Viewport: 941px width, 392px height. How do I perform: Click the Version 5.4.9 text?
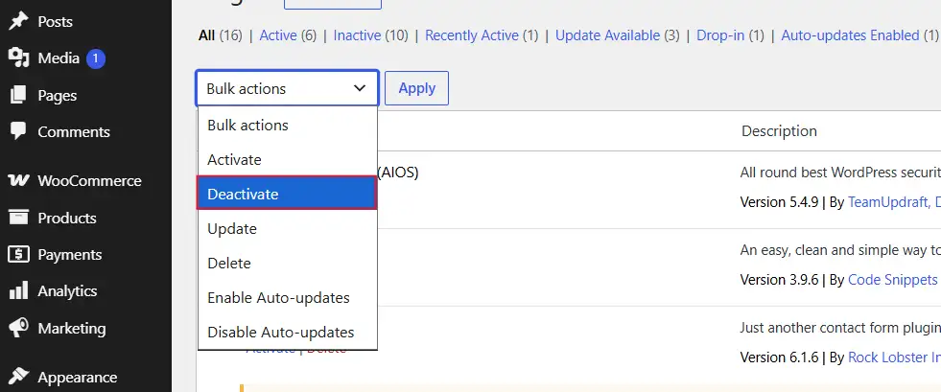click(x=779, y=202)
